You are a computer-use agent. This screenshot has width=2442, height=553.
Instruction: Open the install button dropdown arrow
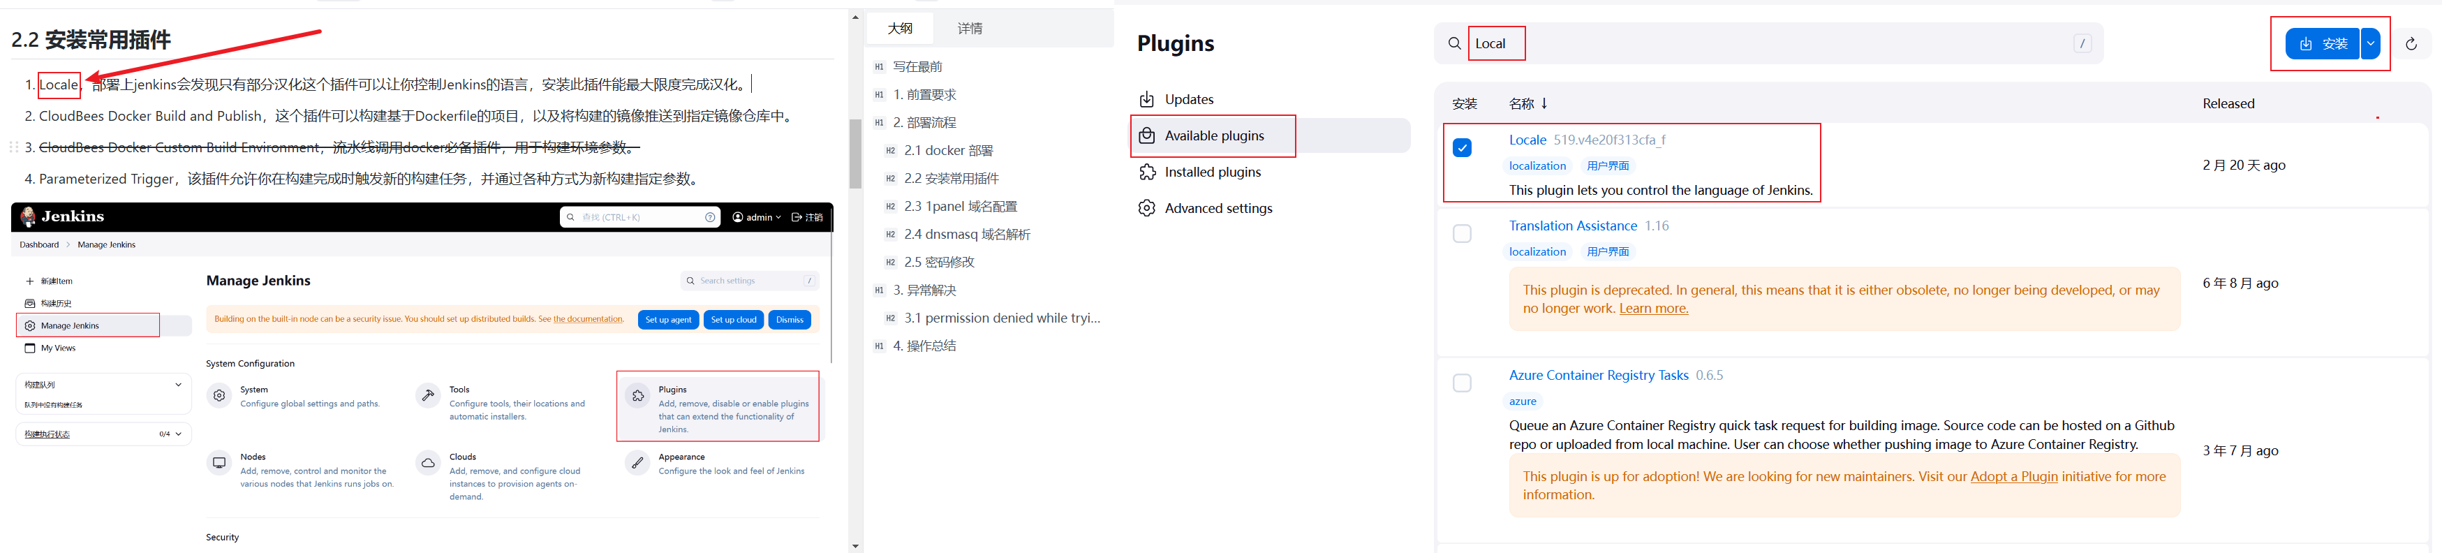coord(2370,43)
